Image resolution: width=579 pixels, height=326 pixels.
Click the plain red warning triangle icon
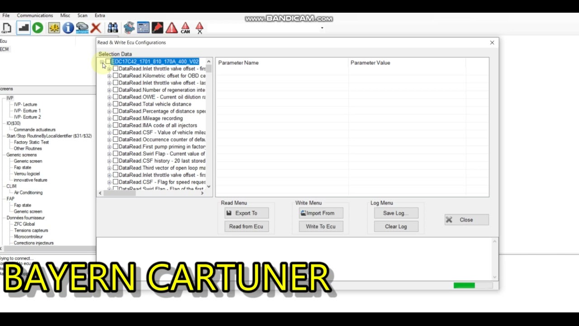[x=171, y=28]
